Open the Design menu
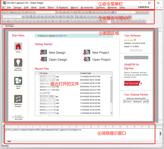 [x=17, y=8]
